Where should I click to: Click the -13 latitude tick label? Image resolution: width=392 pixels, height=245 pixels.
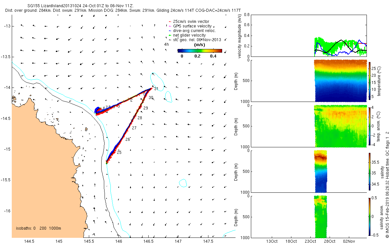[7, 26]
